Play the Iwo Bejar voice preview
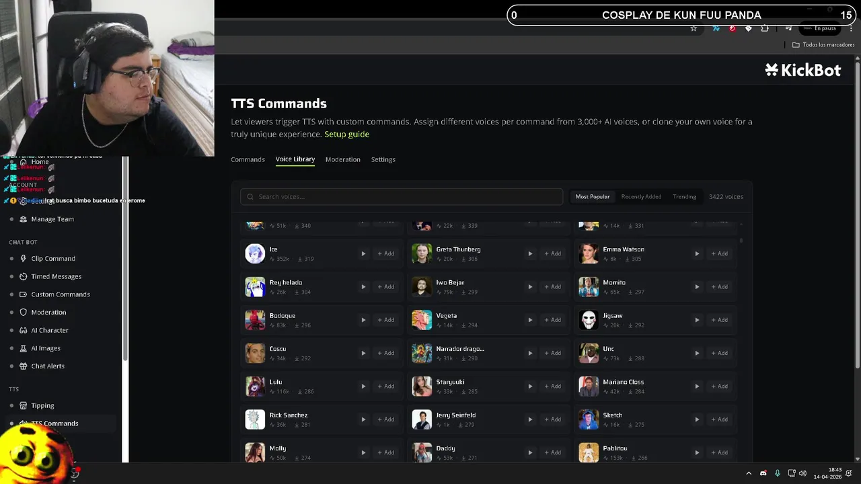 pos(530,286)
